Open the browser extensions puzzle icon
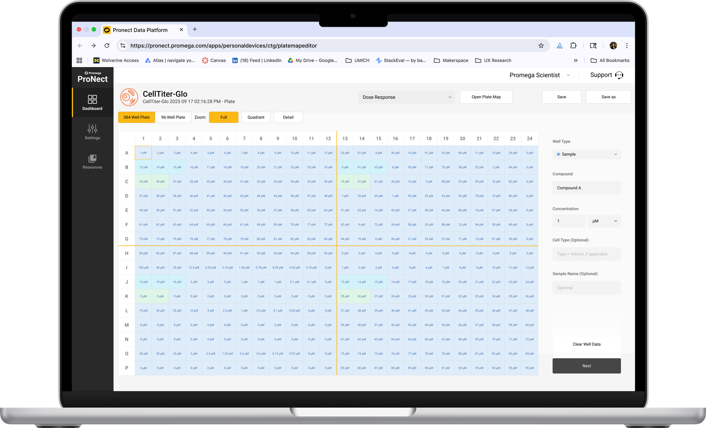 coord(573,46)
